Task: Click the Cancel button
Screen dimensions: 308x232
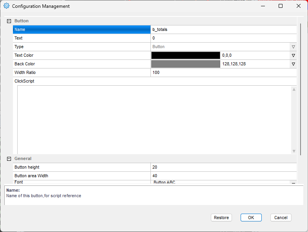Action: 281,218
